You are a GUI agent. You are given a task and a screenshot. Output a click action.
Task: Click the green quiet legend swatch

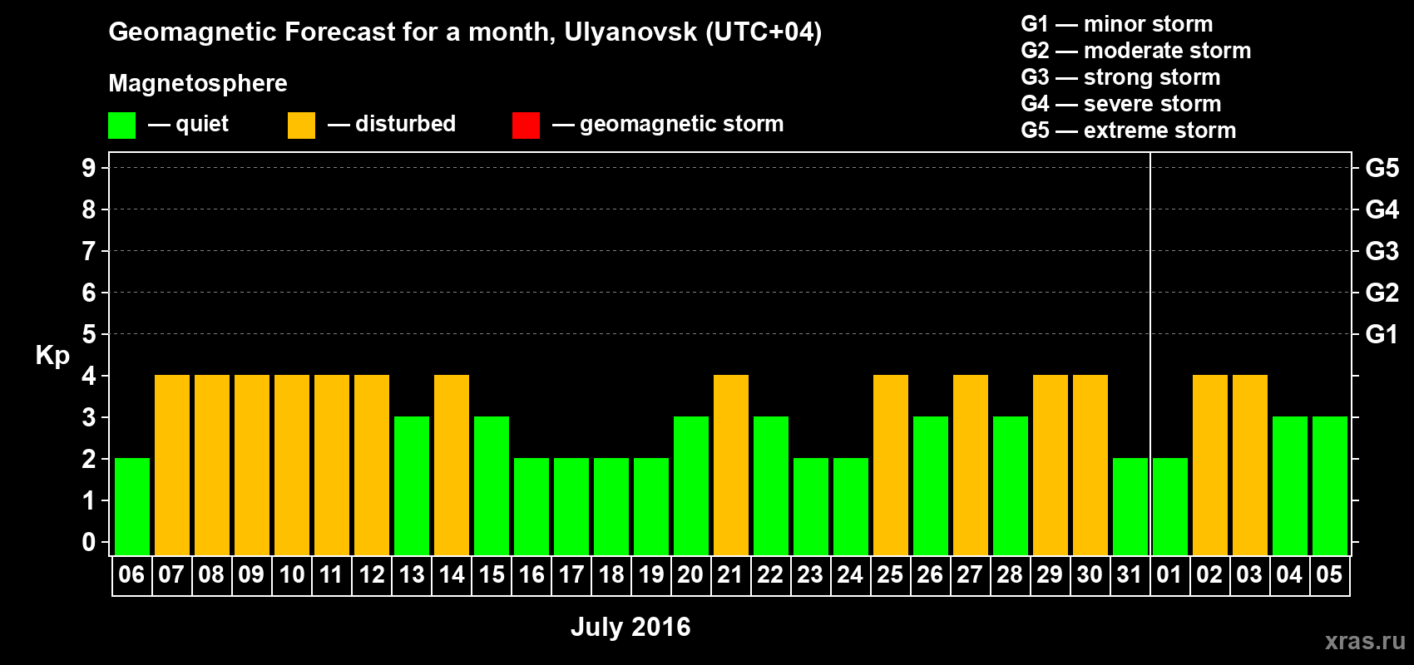pyautogui.click(x=121, y=126)
